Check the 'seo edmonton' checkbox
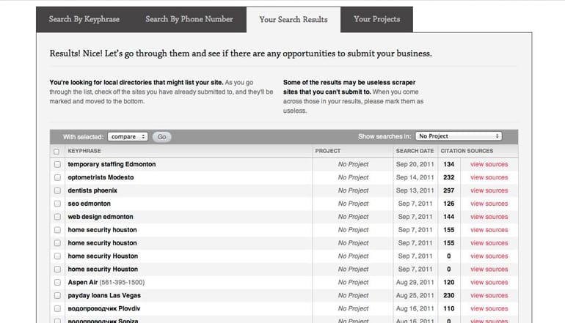565x323 pixels. click(x=57, y=204)
